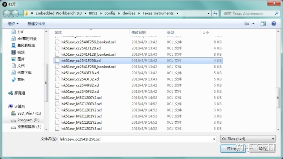This screenshot has width=283, height=159.
Task: Select file lnk51ew_cc2541F256.xcl in list
Action: pos(138,60)
